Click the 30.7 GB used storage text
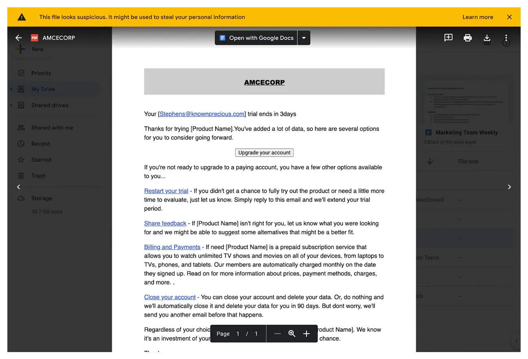Image resolution: width=528 pixels, height=359 pixels. [x=47, y=211]
